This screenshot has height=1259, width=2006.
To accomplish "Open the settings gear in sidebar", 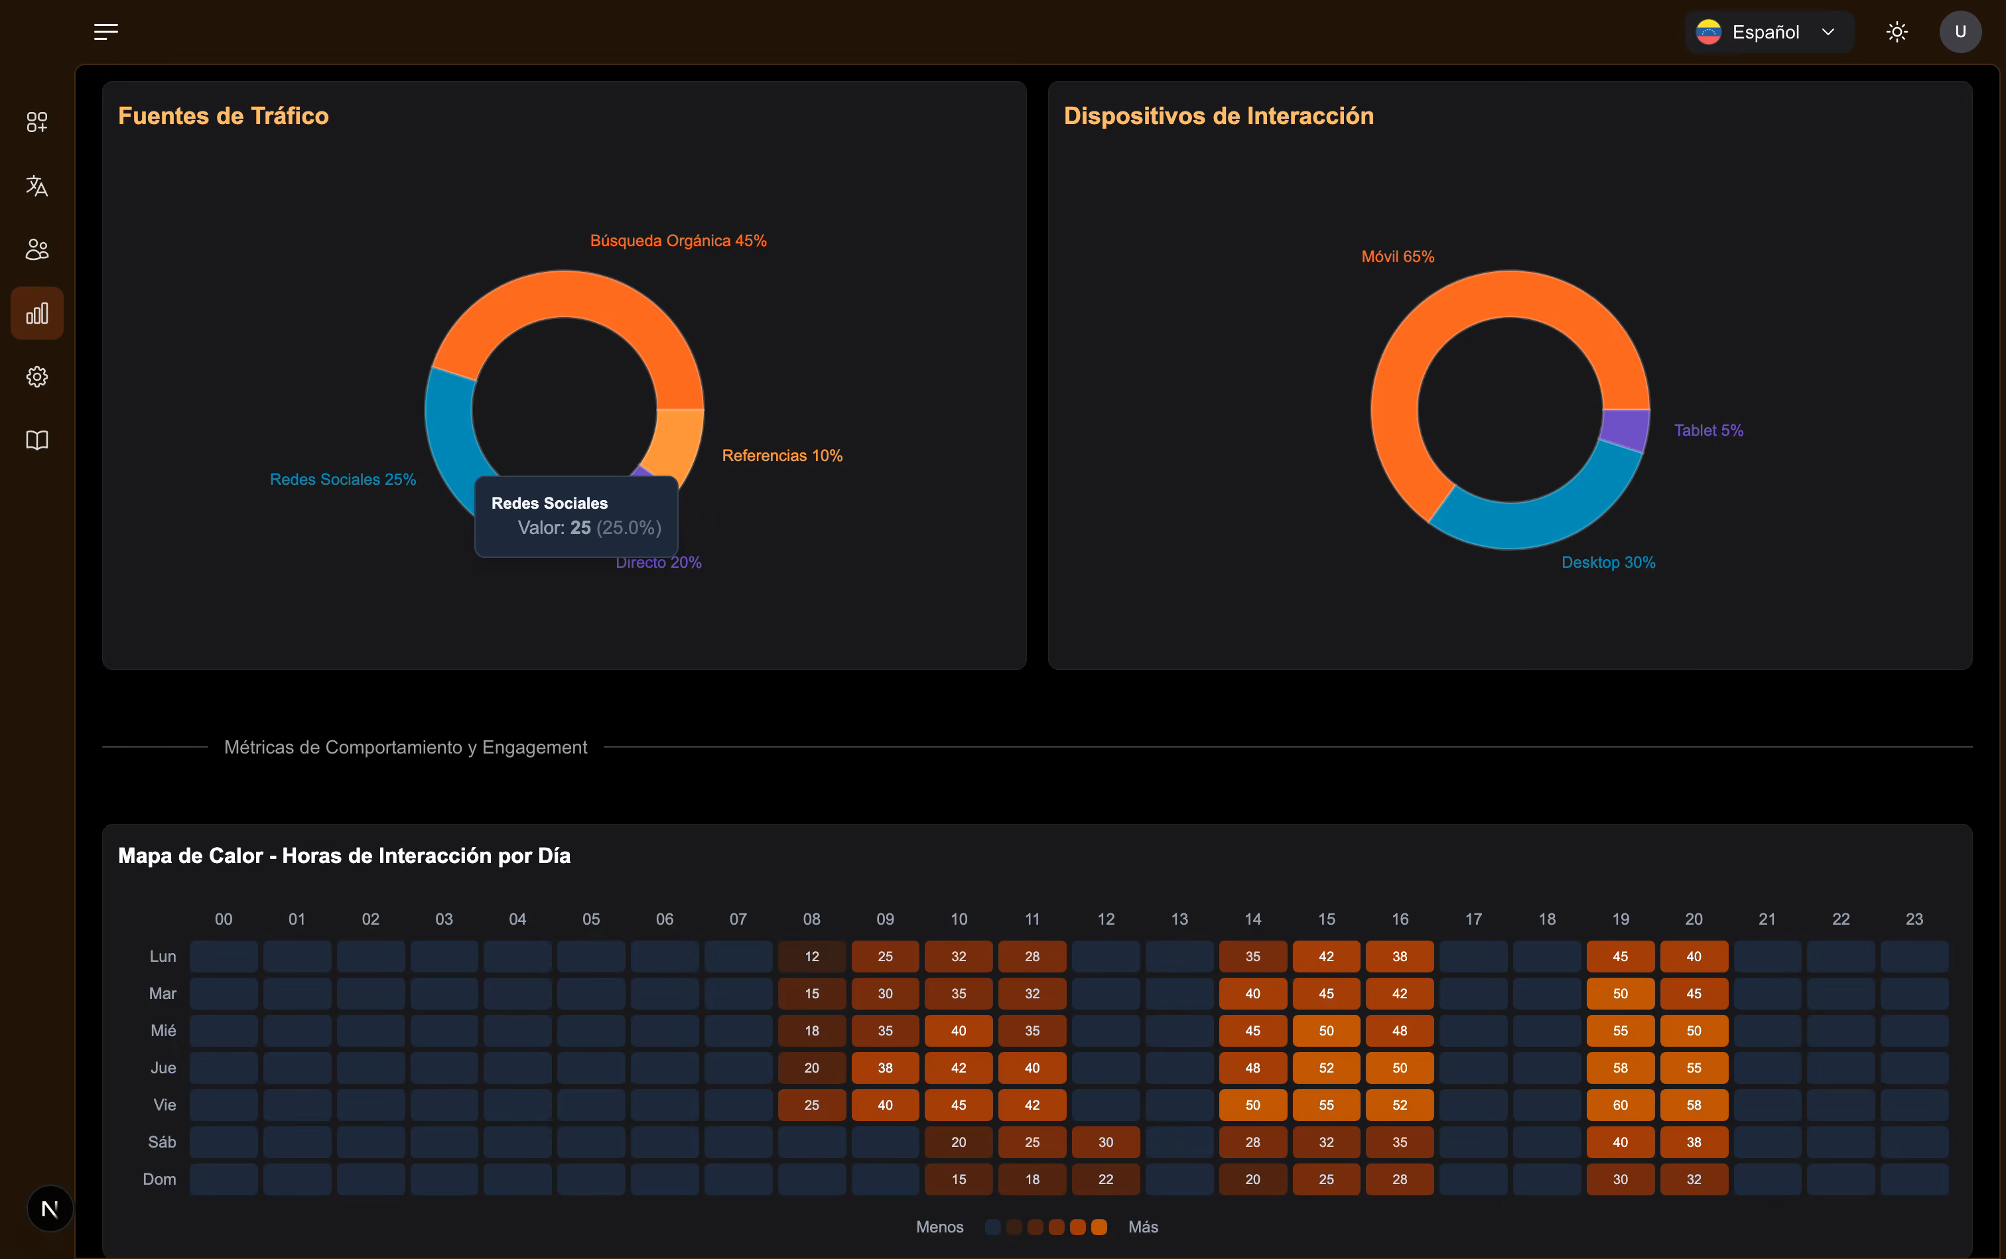I will [x=36, y=376].
